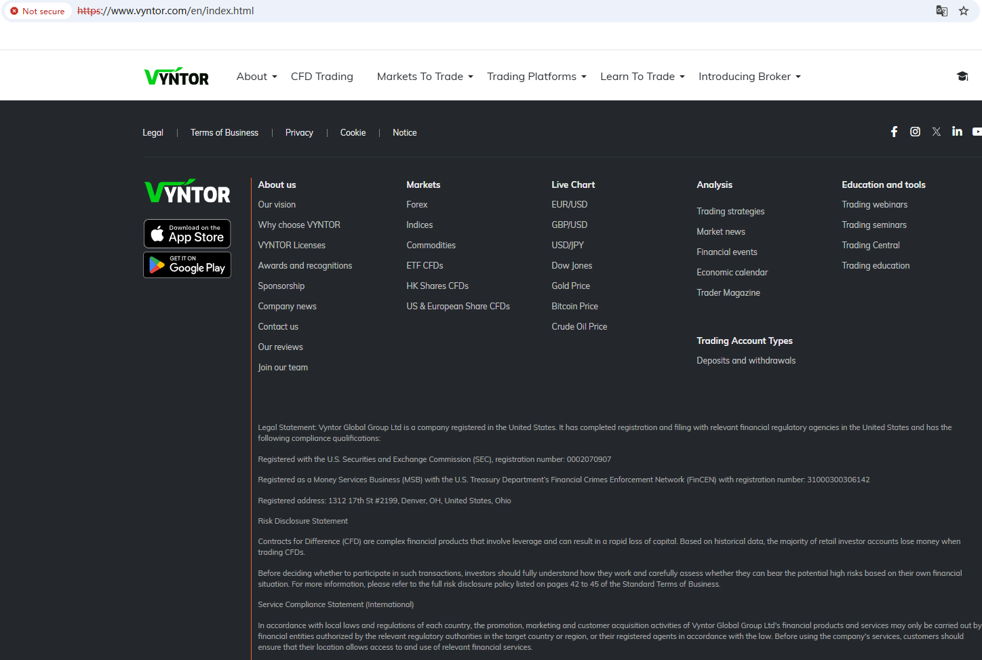The height and width of the screenshot is (660, 982).
Task: Click the Gold Price link
Action: (x=571, y=286)
